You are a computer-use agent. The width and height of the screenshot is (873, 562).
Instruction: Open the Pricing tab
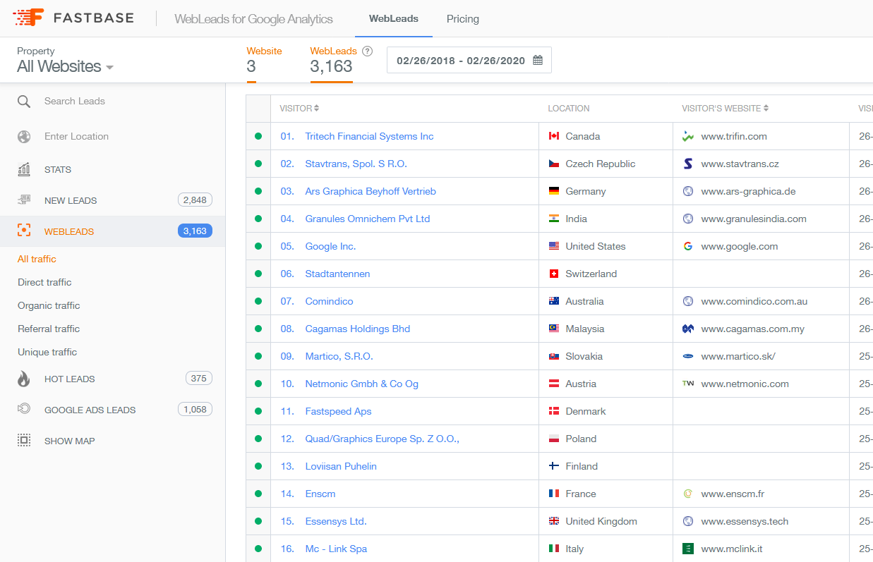click(463, 19)
